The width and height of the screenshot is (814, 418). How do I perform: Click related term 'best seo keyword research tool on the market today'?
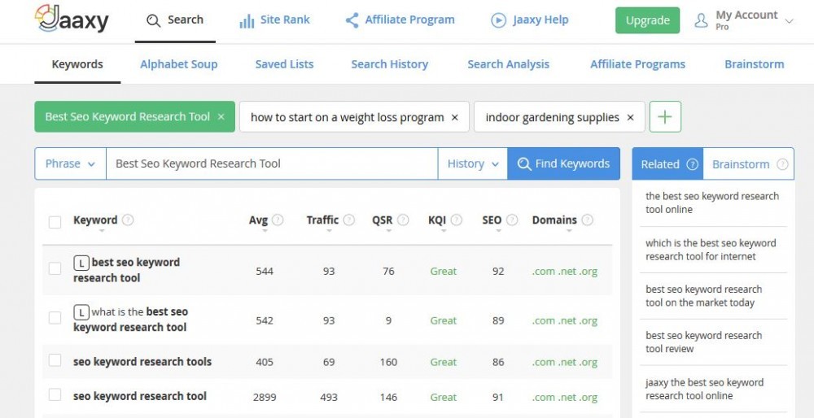(x=703, y=295)
